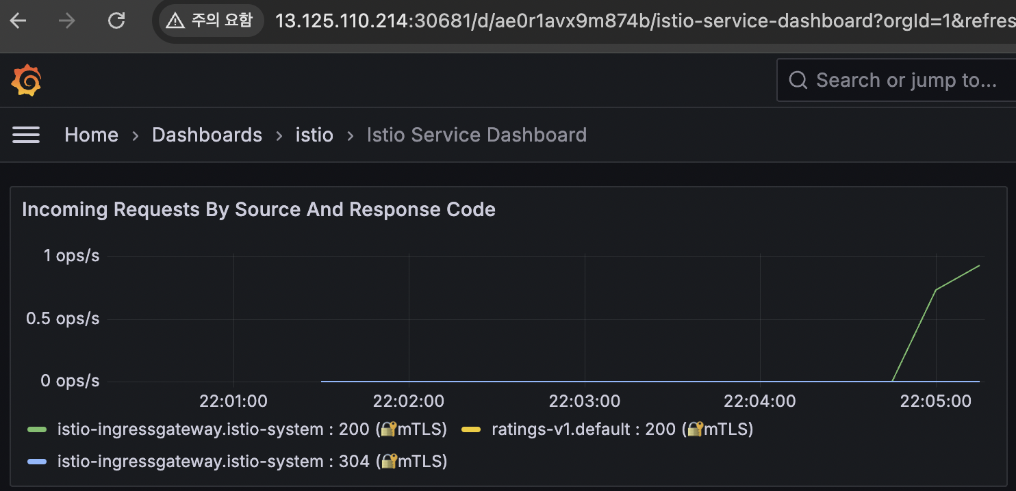Screen dimensions: 1016x491
Task: Click the magnifier icon in the search box
Action: (x=798, y=81)
